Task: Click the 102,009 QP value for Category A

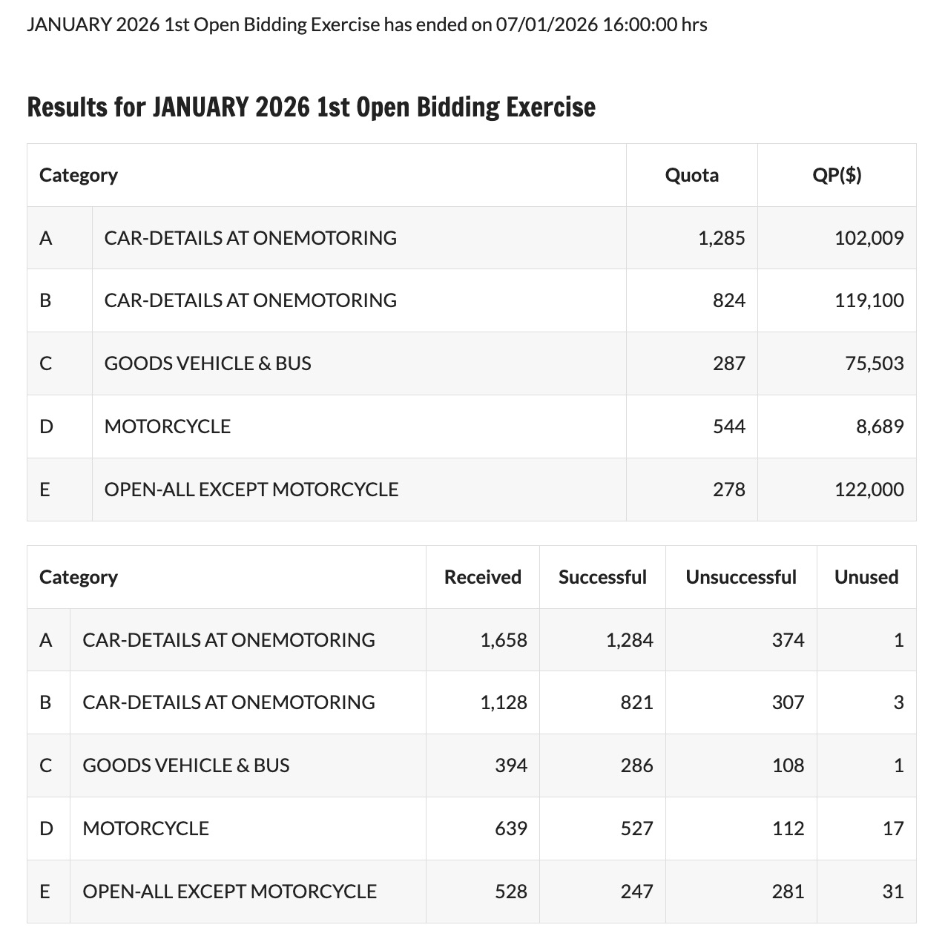Action: (869, 238)
